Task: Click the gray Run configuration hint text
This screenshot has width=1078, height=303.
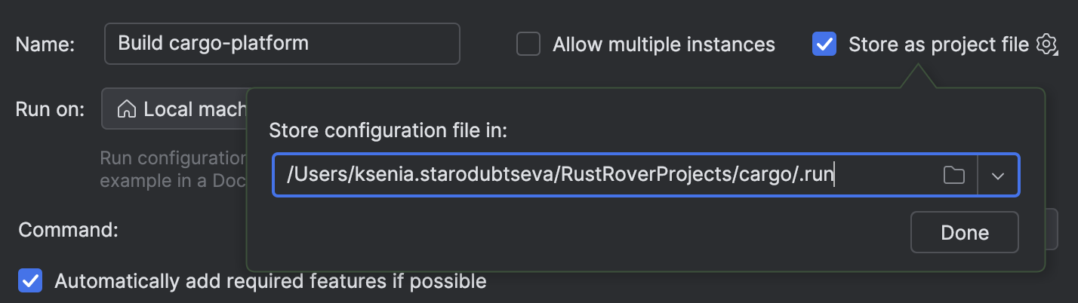Action: pos(173,170)
